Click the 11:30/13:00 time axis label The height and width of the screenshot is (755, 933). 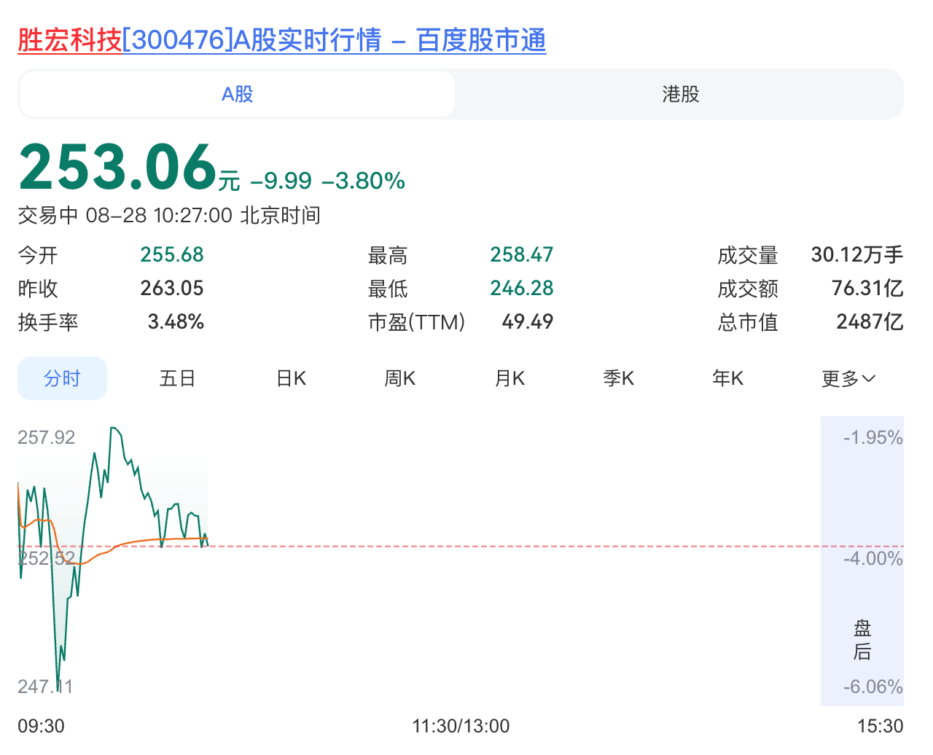coord(461,726)
